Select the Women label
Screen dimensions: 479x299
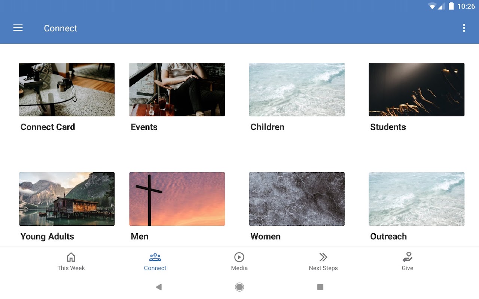coord(265,237)
